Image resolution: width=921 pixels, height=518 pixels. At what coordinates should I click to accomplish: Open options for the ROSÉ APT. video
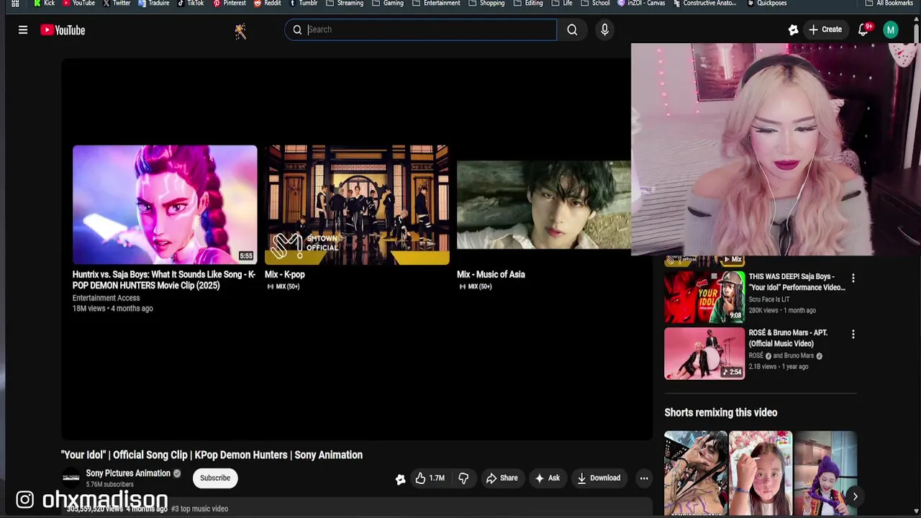coord(853,335)
